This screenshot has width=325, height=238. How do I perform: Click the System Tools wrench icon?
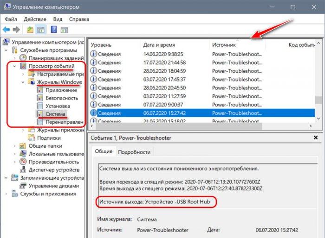pos(14,50)
